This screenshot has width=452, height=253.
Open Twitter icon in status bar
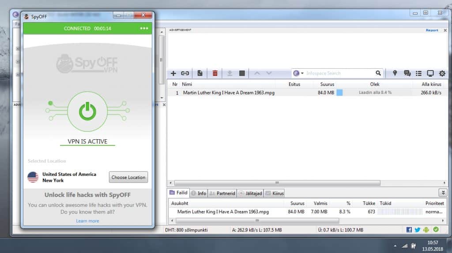418,230
